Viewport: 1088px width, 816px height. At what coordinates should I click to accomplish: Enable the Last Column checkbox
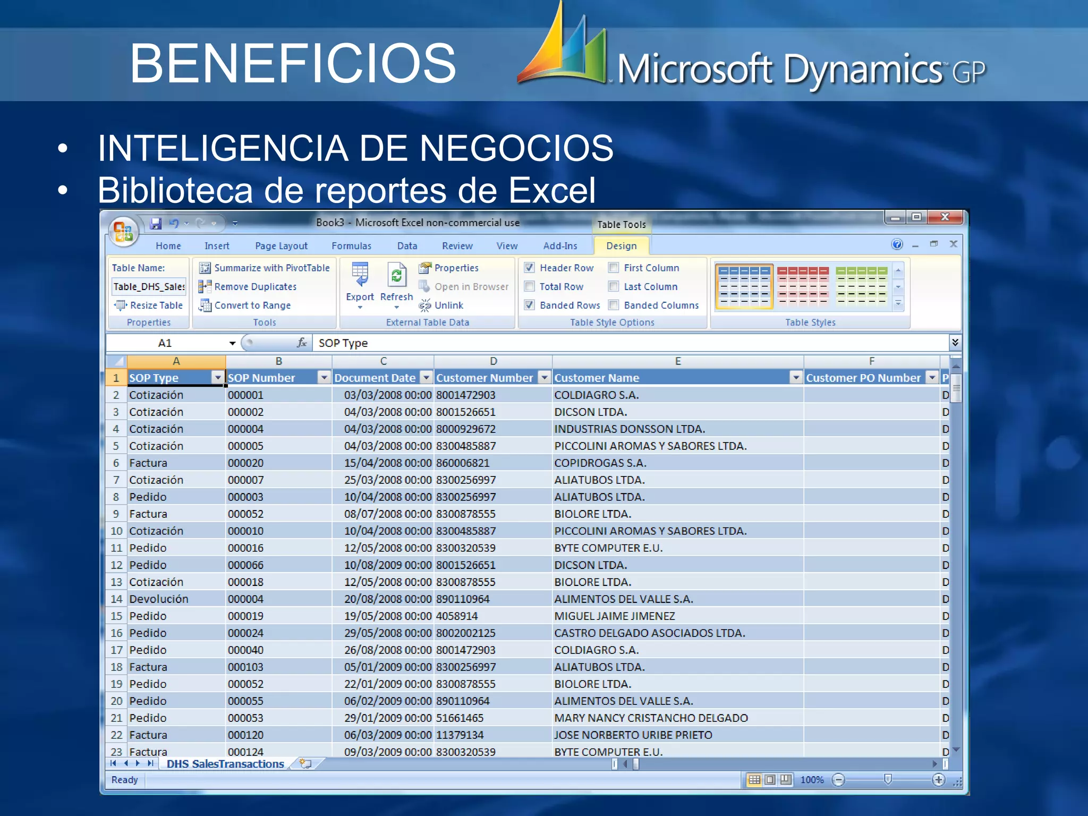tap(614, 286)
